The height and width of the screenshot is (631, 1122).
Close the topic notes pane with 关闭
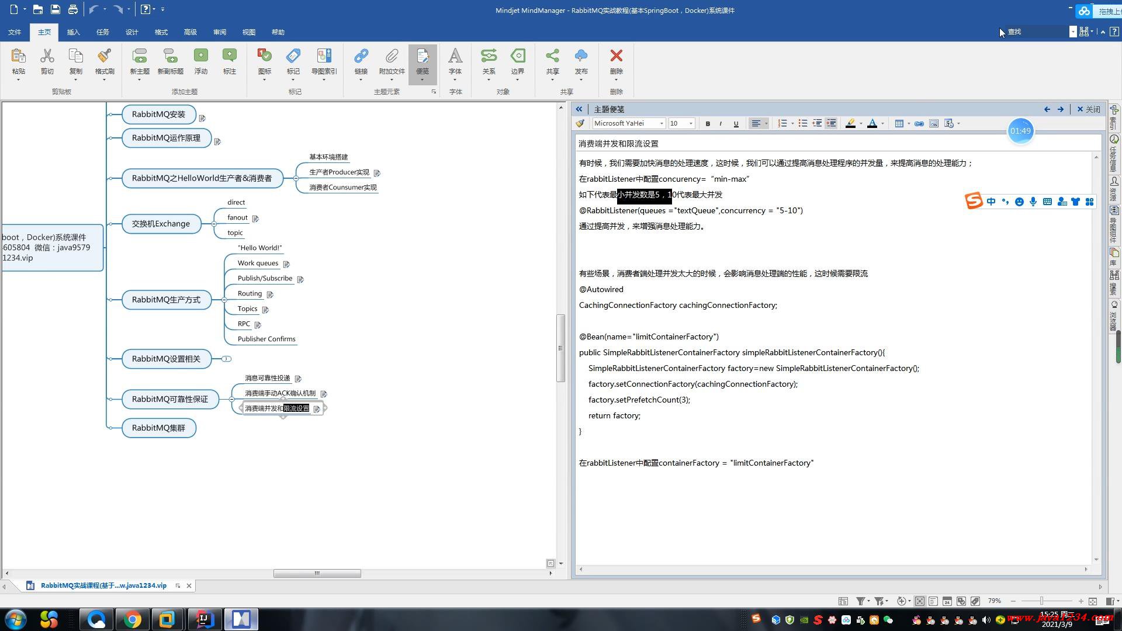click(x=1088, y=109)
